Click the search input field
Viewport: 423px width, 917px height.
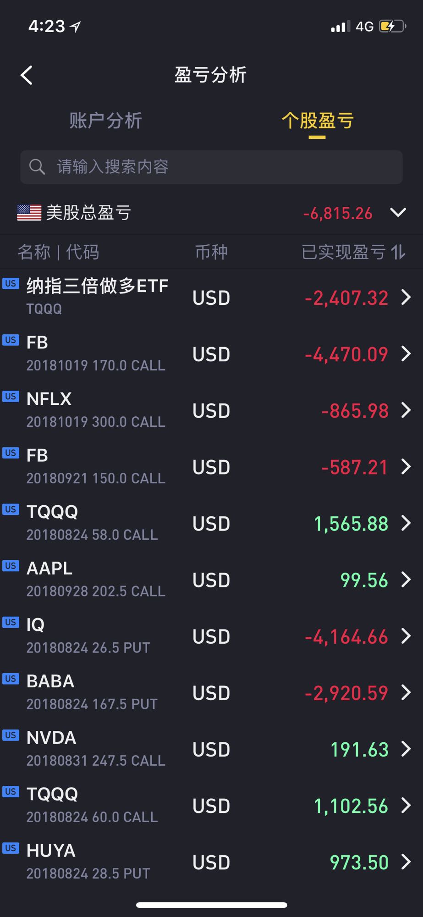[x=211, y=167]
